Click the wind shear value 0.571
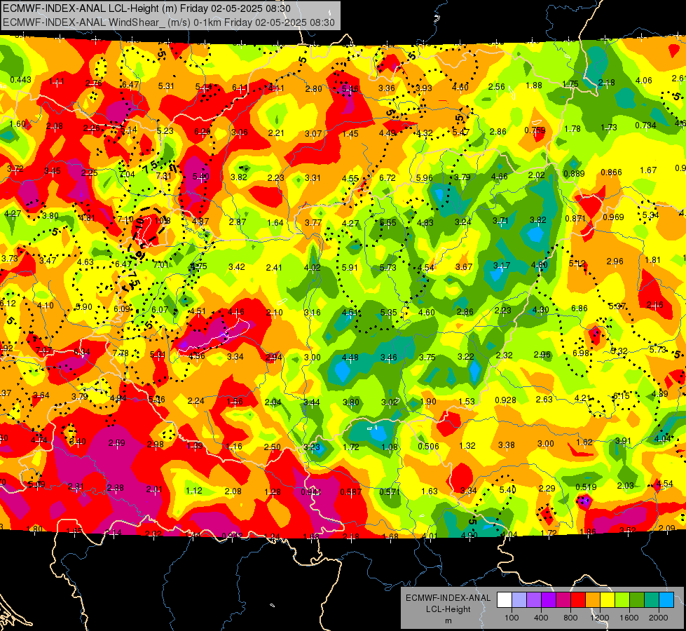 click(x=390, y=491)
